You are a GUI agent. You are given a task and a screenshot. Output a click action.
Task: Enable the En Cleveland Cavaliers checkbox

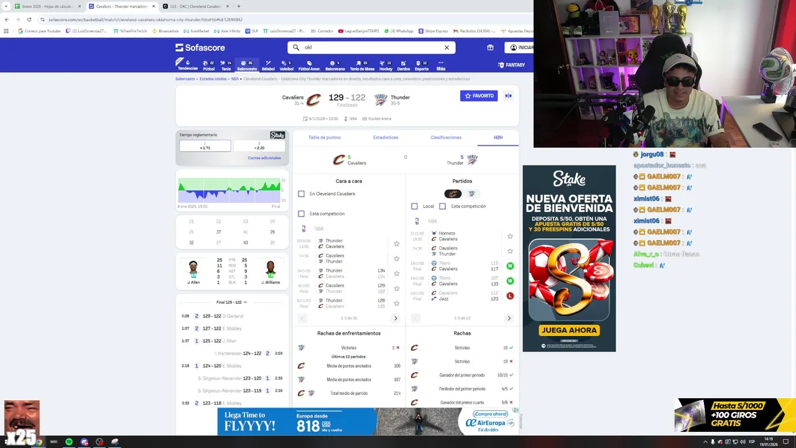301,194
